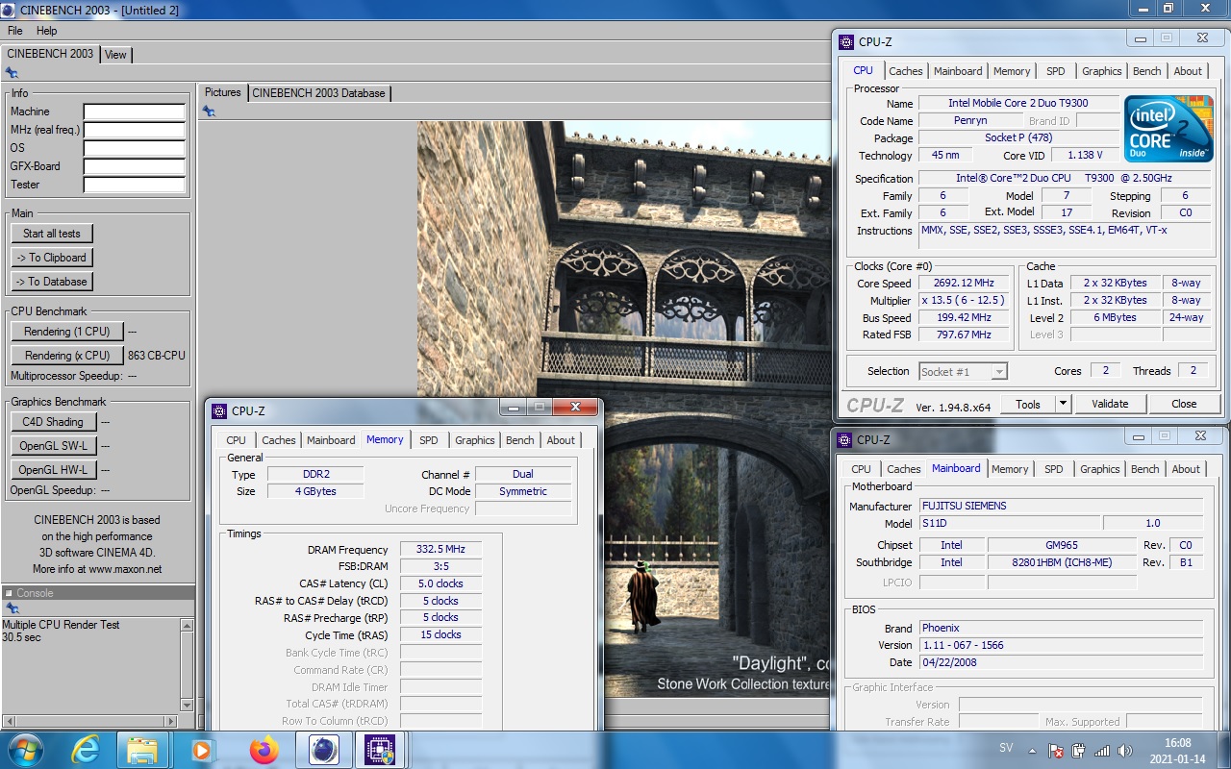Open the power plug tray icon

tap(1079, 751)
